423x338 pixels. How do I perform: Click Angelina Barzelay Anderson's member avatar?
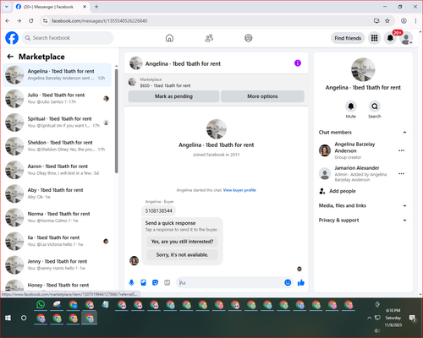(325, 150)
